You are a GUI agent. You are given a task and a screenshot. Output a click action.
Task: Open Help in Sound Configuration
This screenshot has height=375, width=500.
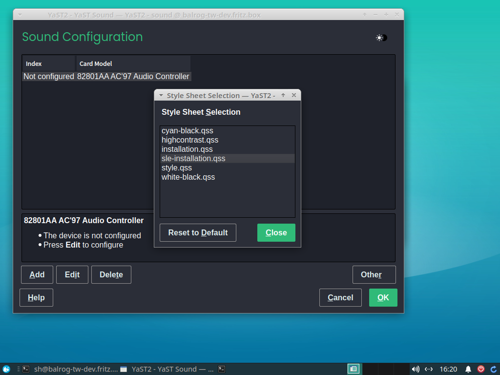[x=36, y=297]
